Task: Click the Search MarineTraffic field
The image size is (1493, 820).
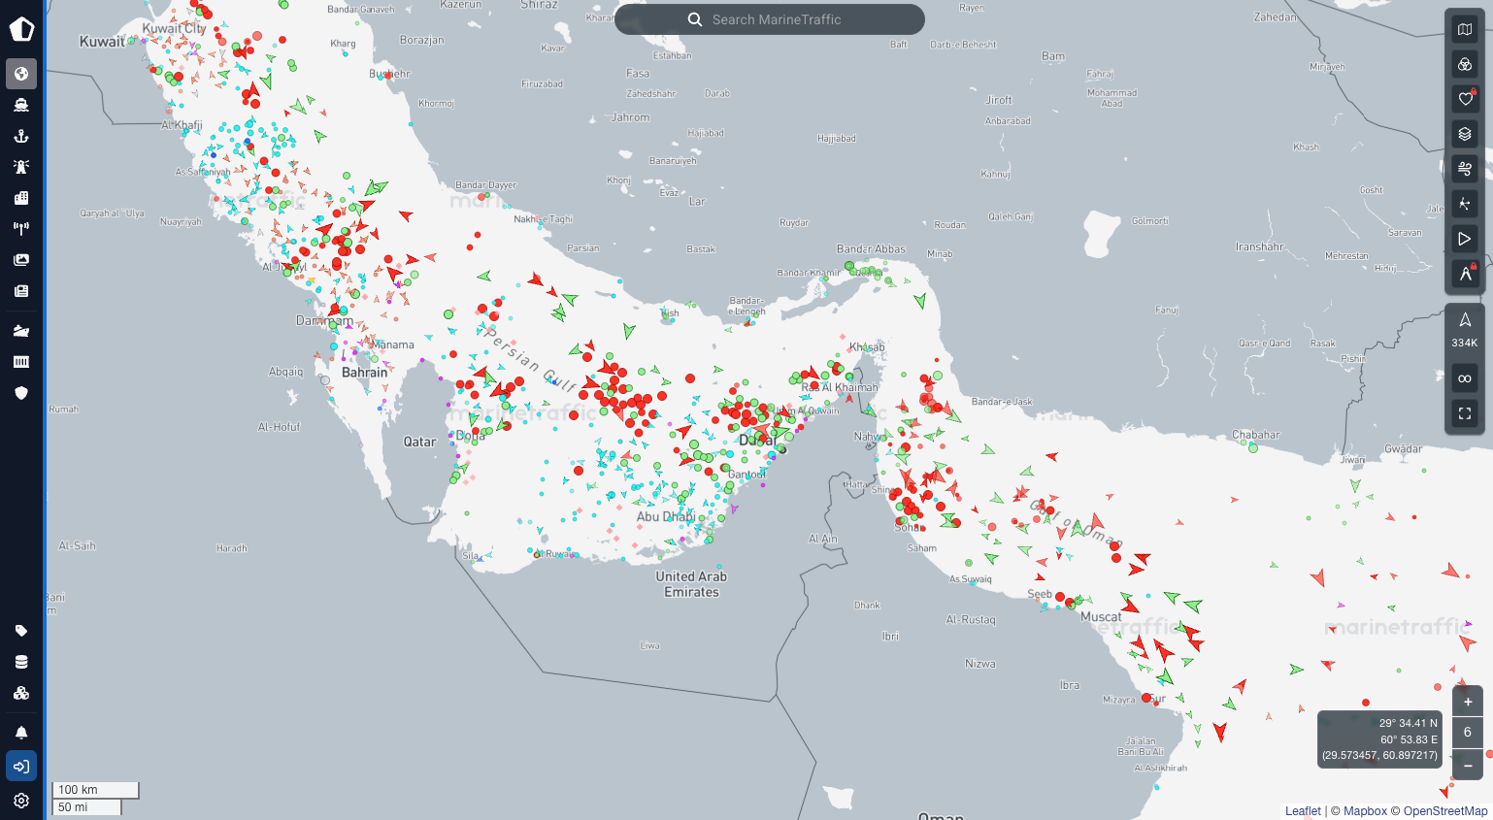Action: 770,19
